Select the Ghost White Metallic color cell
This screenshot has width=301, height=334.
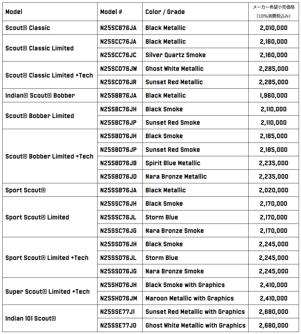click(195, 68)
